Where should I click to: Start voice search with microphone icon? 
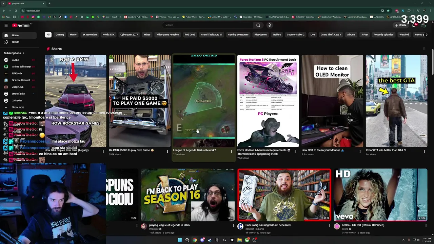(x=270, y=25)
